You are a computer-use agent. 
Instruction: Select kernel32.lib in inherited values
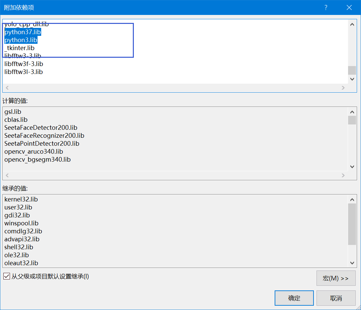(x=21, y=199)
